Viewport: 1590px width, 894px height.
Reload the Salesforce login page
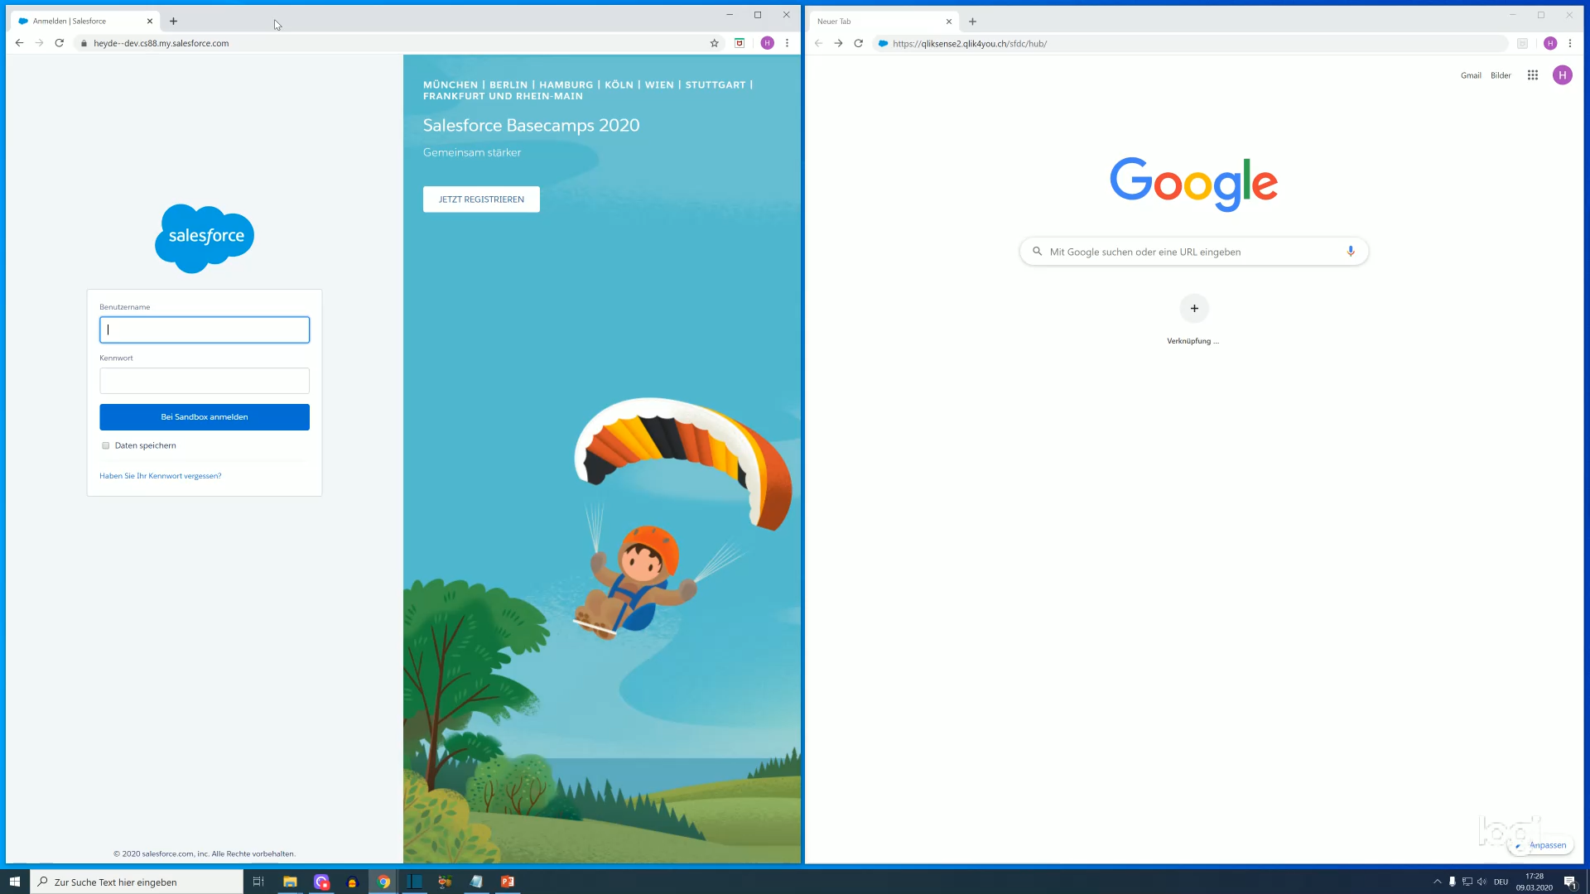pyautogui.click(x=60, y=43)
